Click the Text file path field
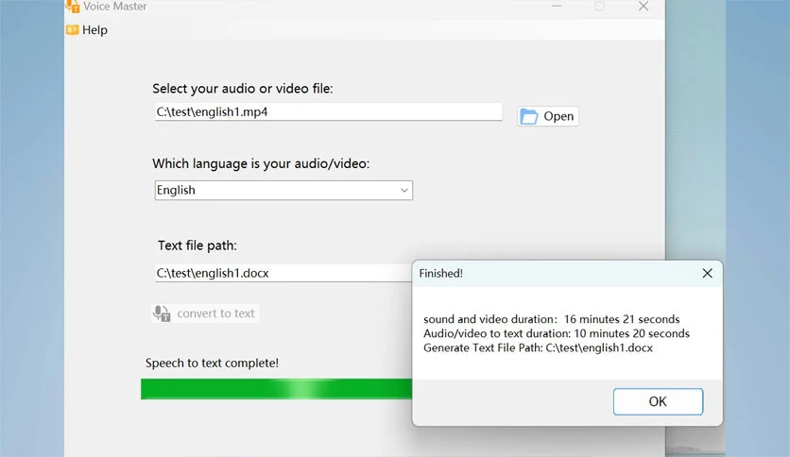 click(x=283, y=273)
